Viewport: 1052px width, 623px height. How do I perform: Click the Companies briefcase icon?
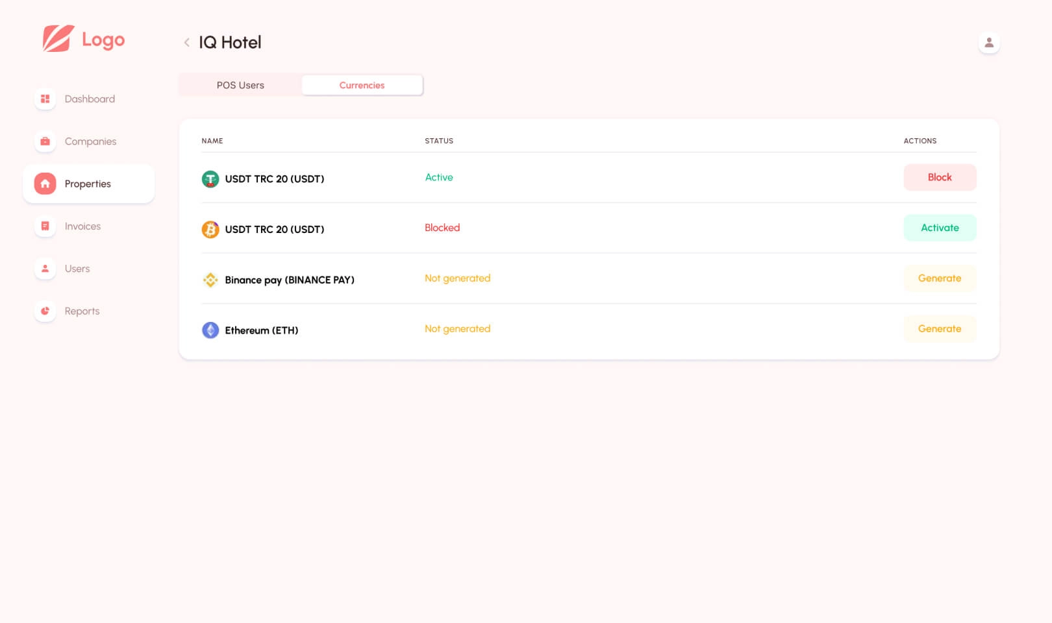point(45,141)
